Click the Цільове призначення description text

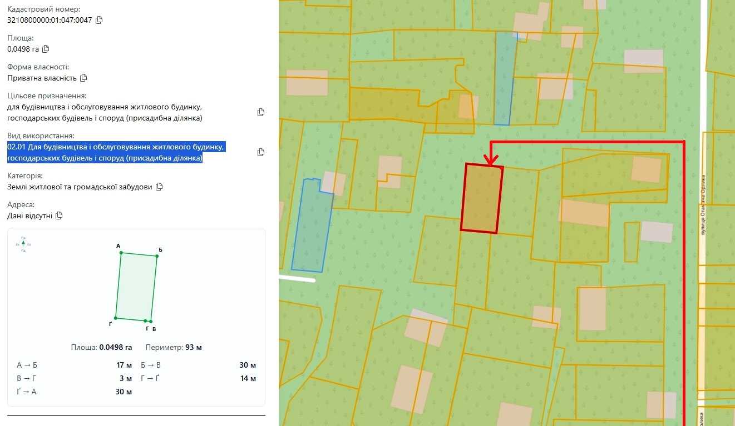tap(105, 113)
